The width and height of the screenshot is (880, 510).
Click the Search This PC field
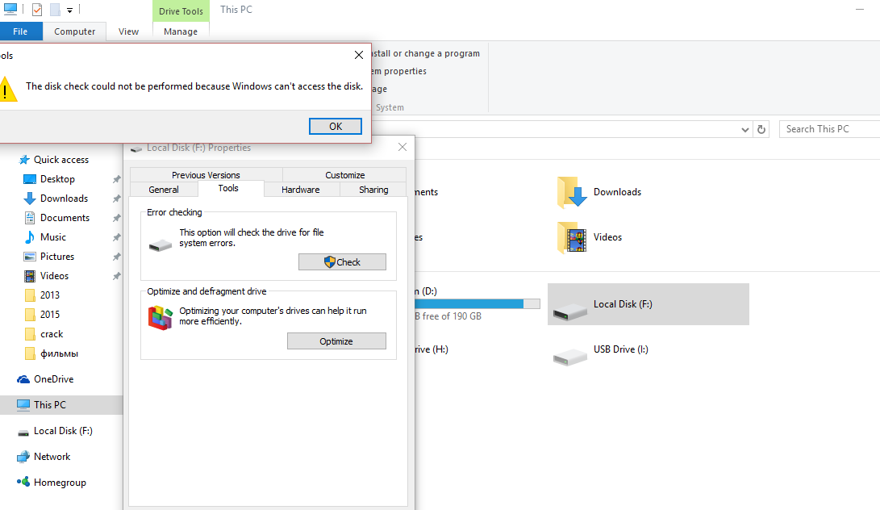[829, 129]
